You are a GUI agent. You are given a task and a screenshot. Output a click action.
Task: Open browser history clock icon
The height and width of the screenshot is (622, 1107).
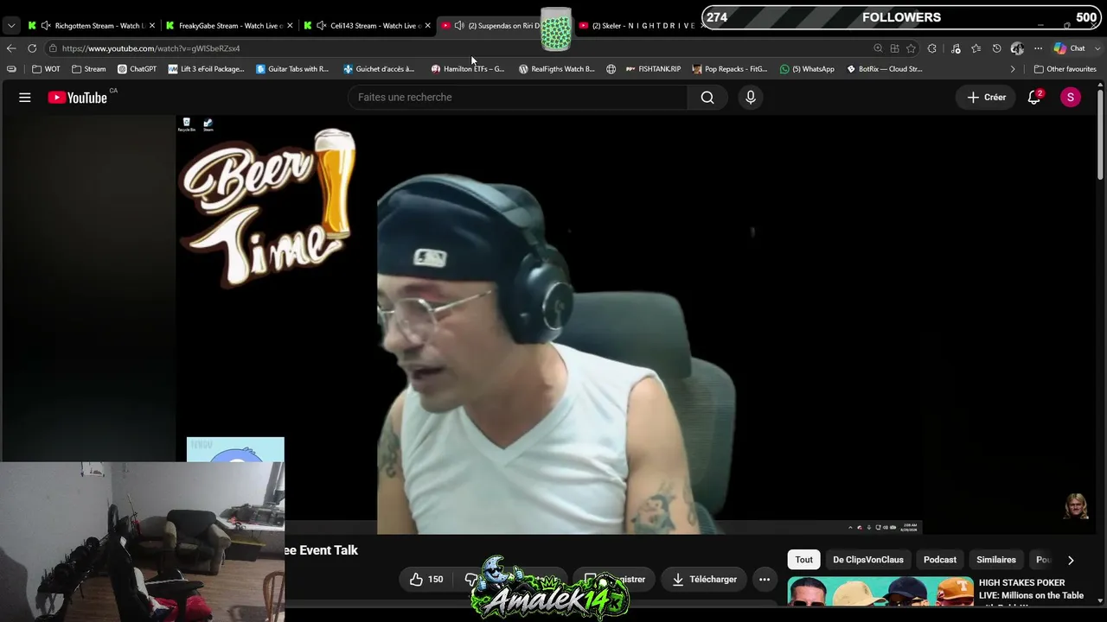coord(996,48)
